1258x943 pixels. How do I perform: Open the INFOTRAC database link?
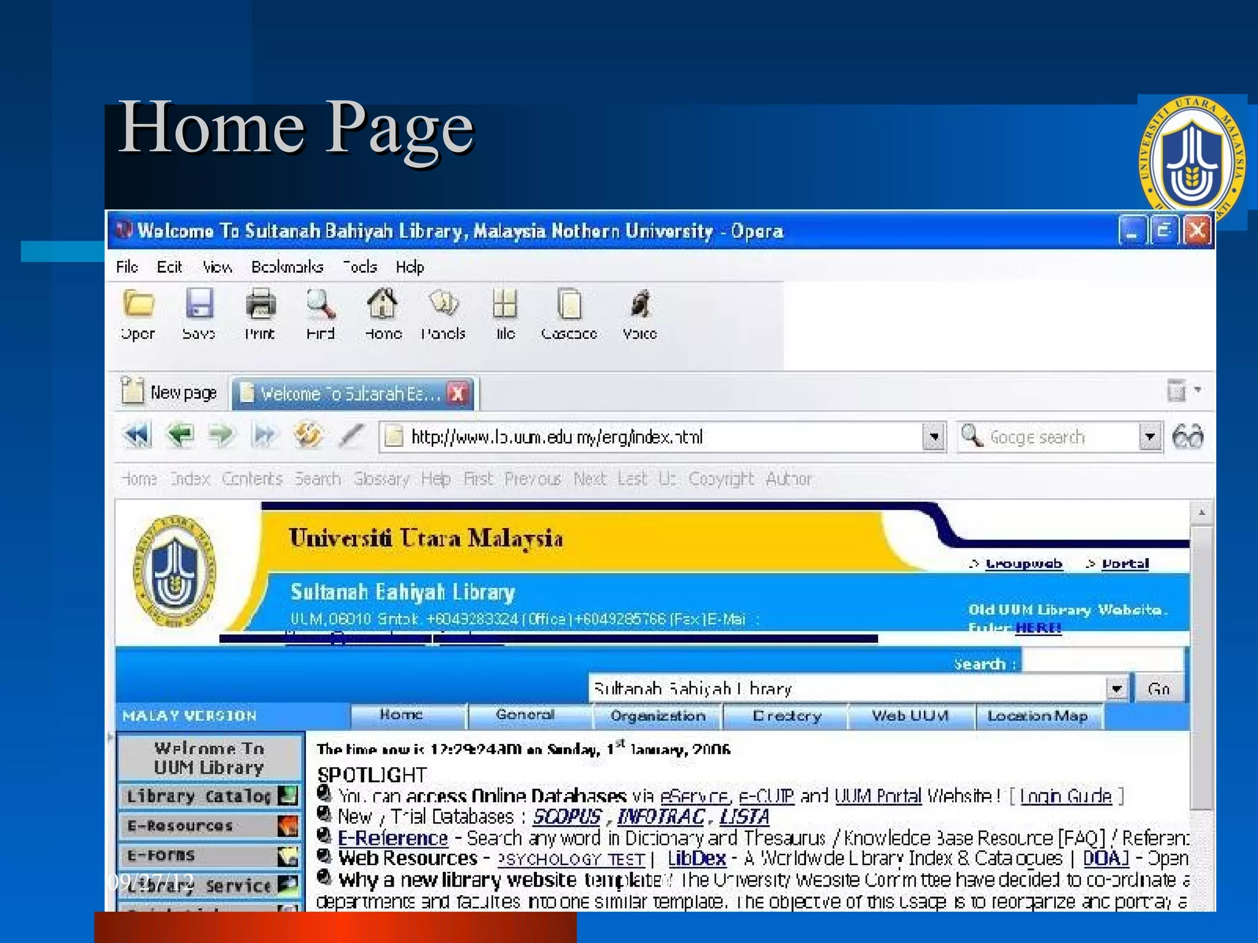(661, 817)
